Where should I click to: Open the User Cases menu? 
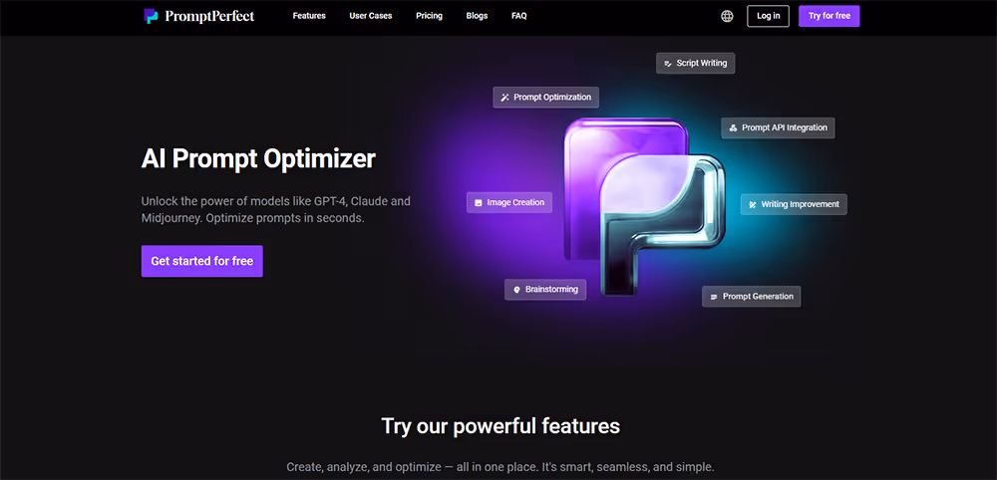coord(371,16)
